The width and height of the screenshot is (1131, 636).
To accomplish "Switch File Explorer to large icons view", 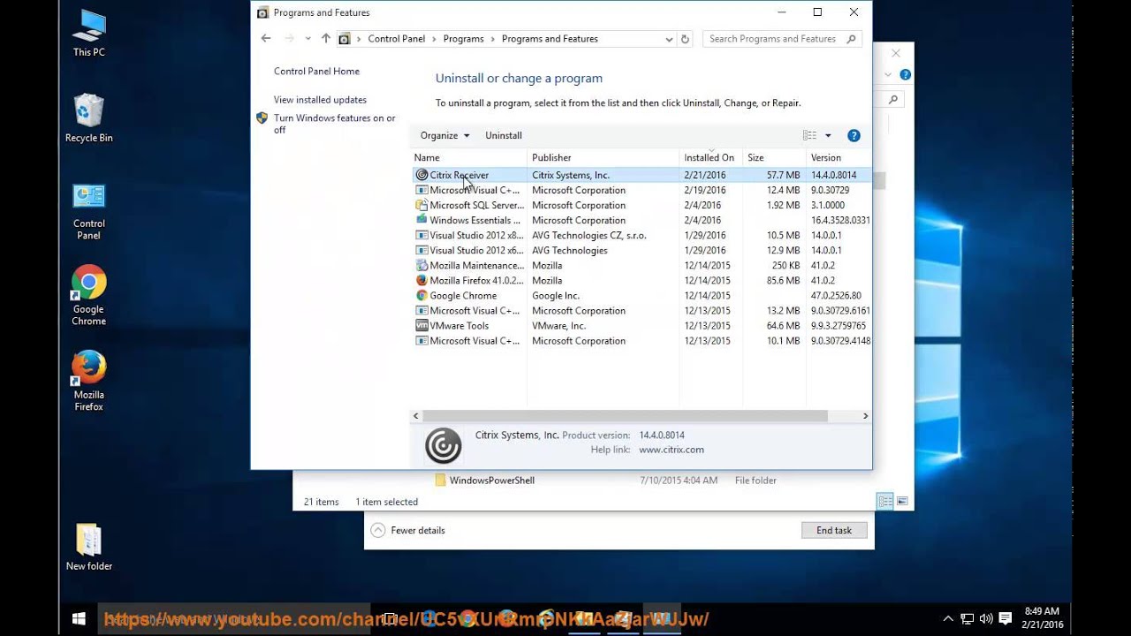I will point(902,502).
